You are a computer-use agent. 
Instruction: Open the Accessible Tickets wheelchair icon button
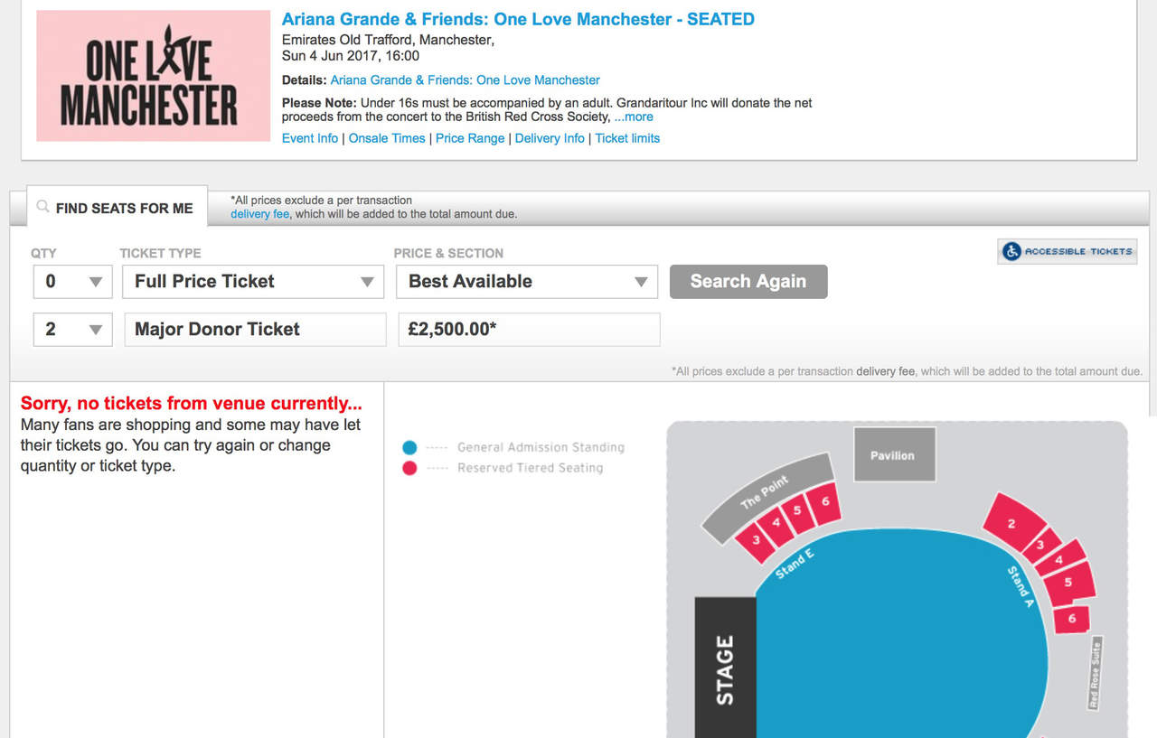click(x=1012, y=252)
